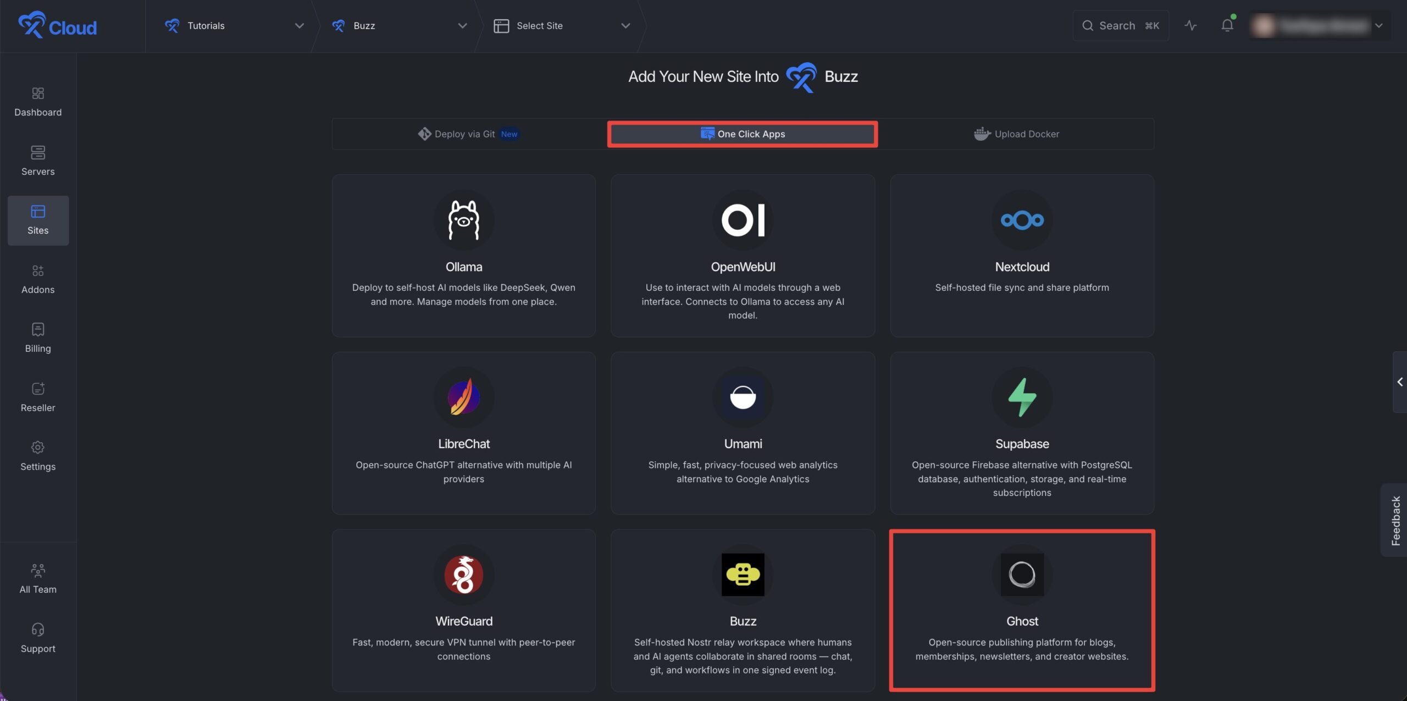Open the user account dropdown chevron

click(1379, 26)
